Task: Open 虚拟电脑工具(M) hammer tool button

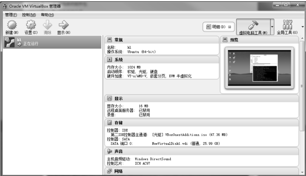Action: (x=253, y=27)
